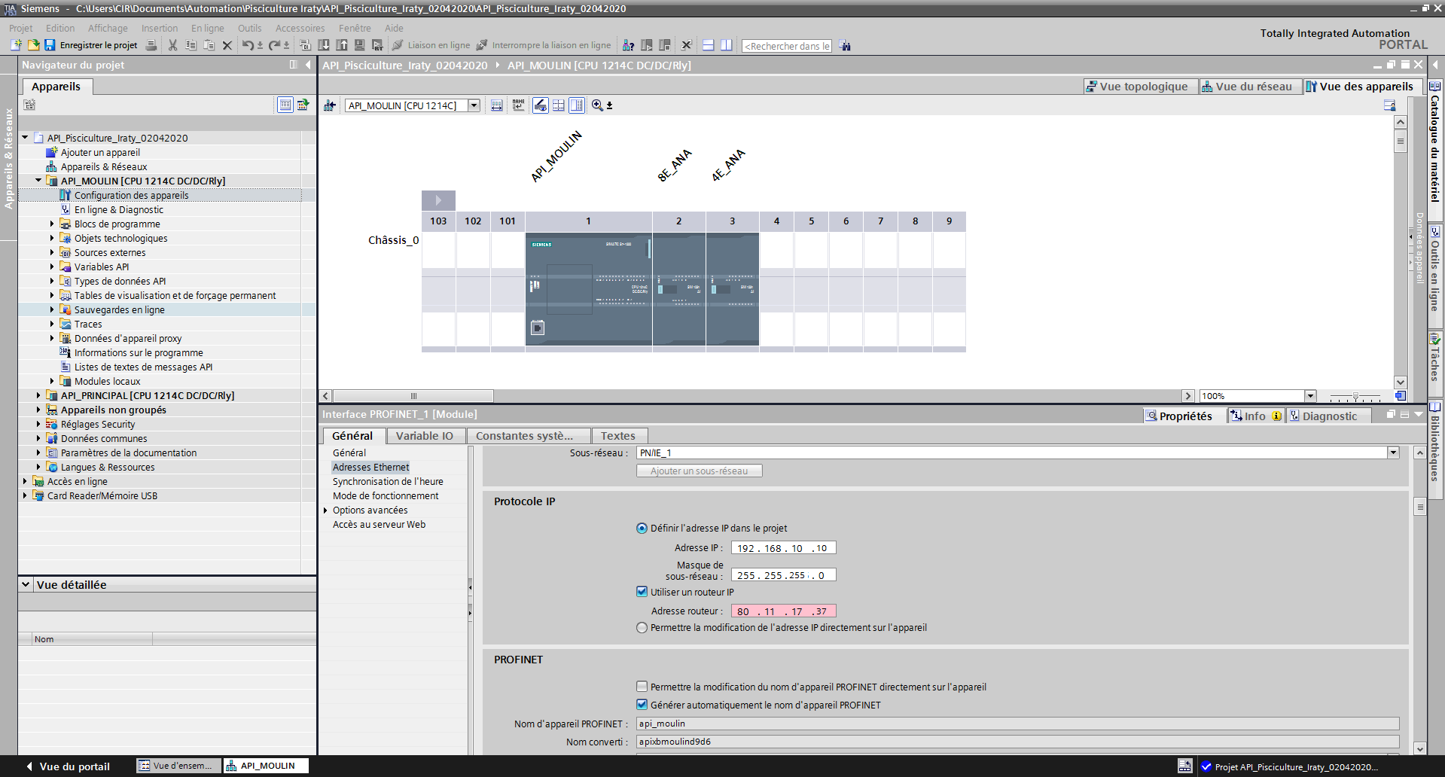Click the cut scissors icon
This screenshot has height=777, width=1445.
click(172, 45)
